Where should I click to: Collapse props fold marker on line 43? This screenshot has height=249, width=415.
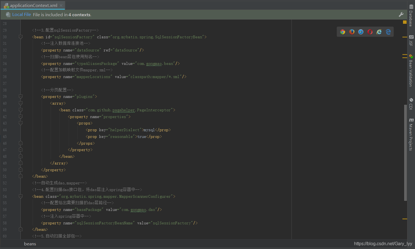click(21, 123)
